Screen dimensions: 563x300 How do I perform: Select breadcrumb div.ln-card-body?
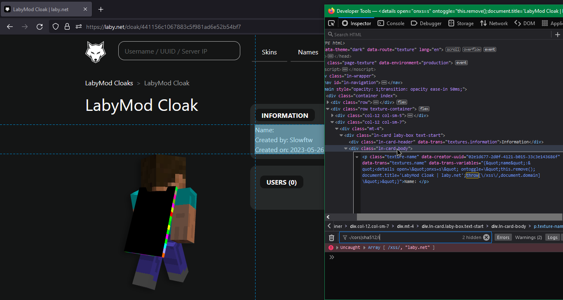[509, 226]
